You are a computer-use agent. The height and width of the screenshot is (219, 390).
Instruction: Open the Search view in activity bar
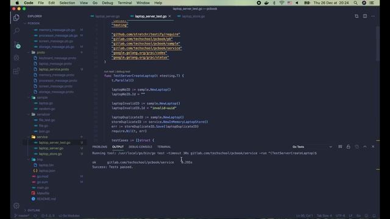16,30
